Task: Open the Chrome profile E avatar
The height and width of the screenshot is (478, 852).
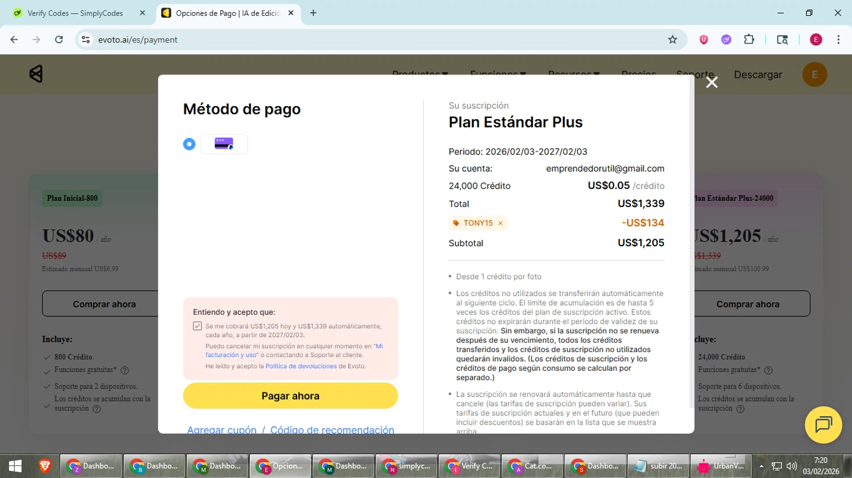Action: (816, 40)
